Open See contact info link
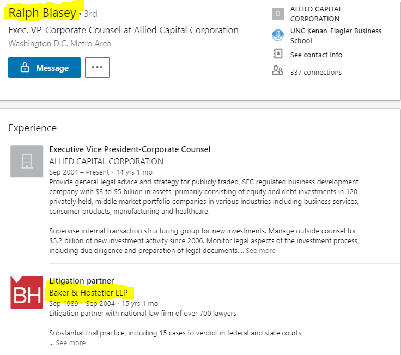This screenshot has width=401, height=355. [x=316, y=55]
